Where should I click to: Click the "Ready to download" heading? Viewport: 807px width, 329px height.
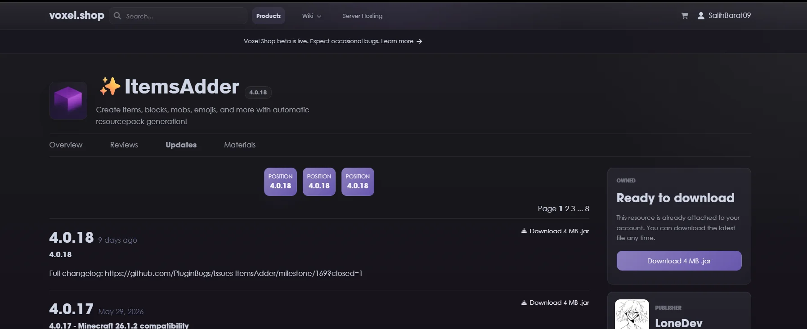tap(675, 198)
